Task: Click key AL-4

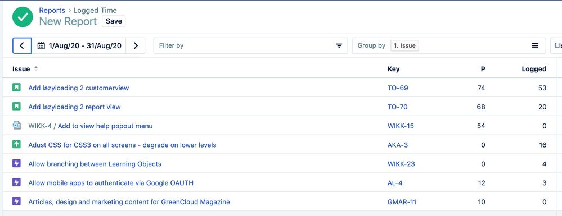Action: [x=395, y=183]
